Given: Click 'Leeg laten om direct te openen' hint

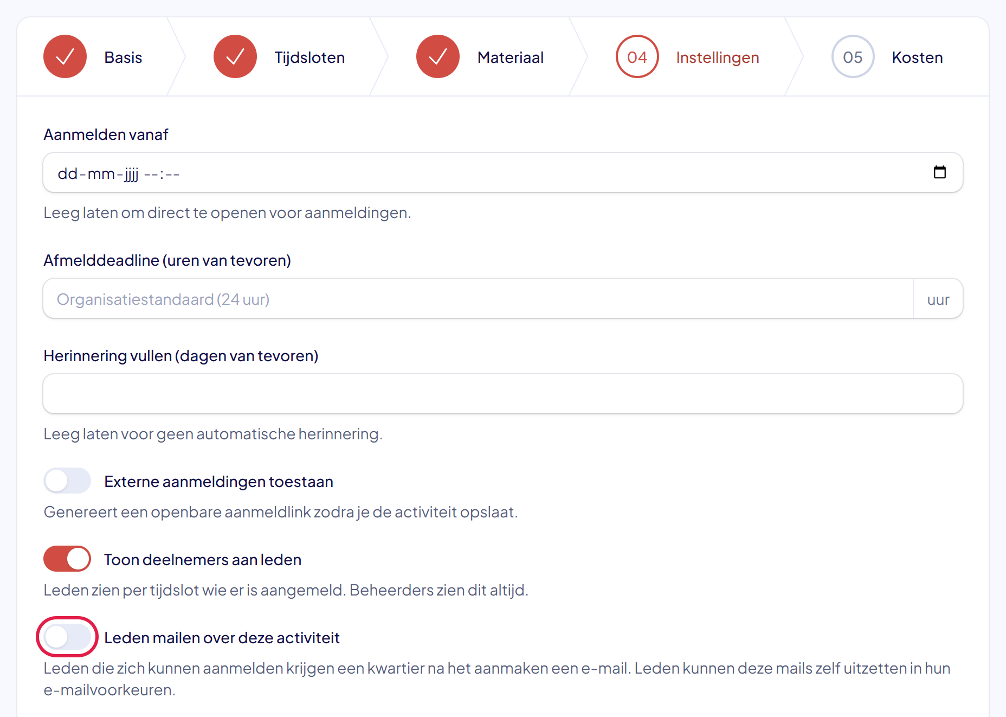Looking at the screenshot, I should tap(227, 213).
